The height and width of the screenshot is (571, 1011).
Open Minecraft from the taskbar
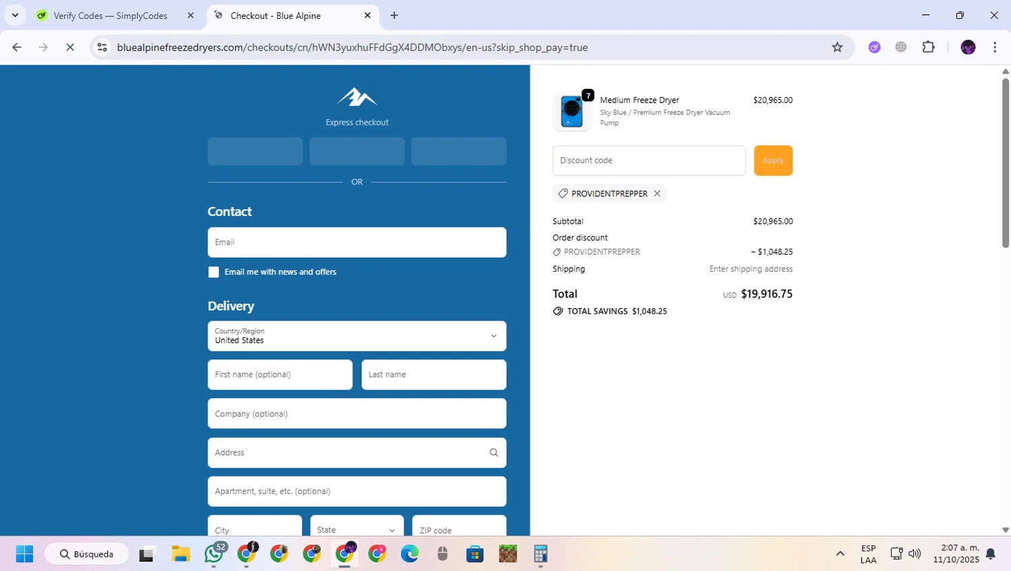(x=508, y=554)
